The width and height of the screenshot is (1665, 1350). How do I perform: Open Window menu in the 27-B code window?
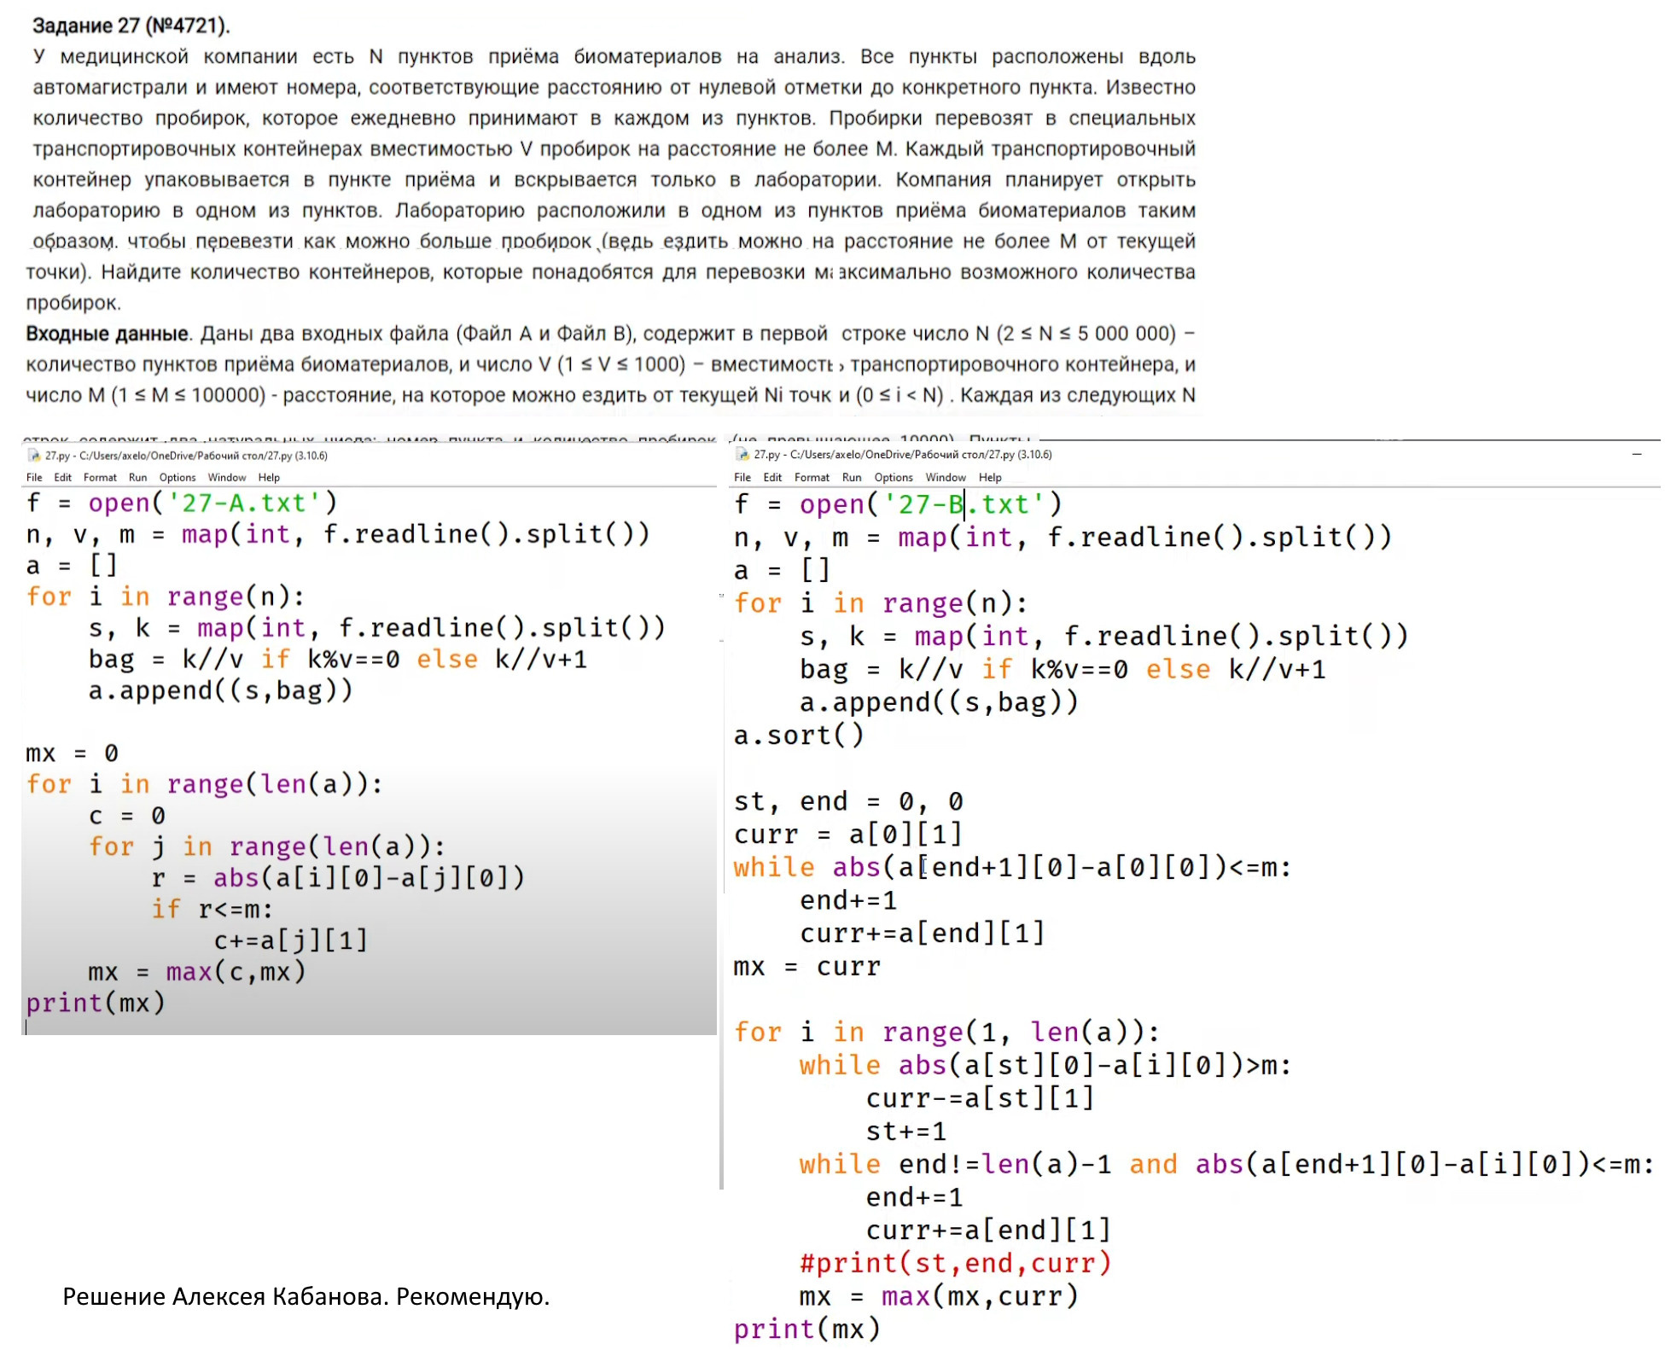coord(946,477)
